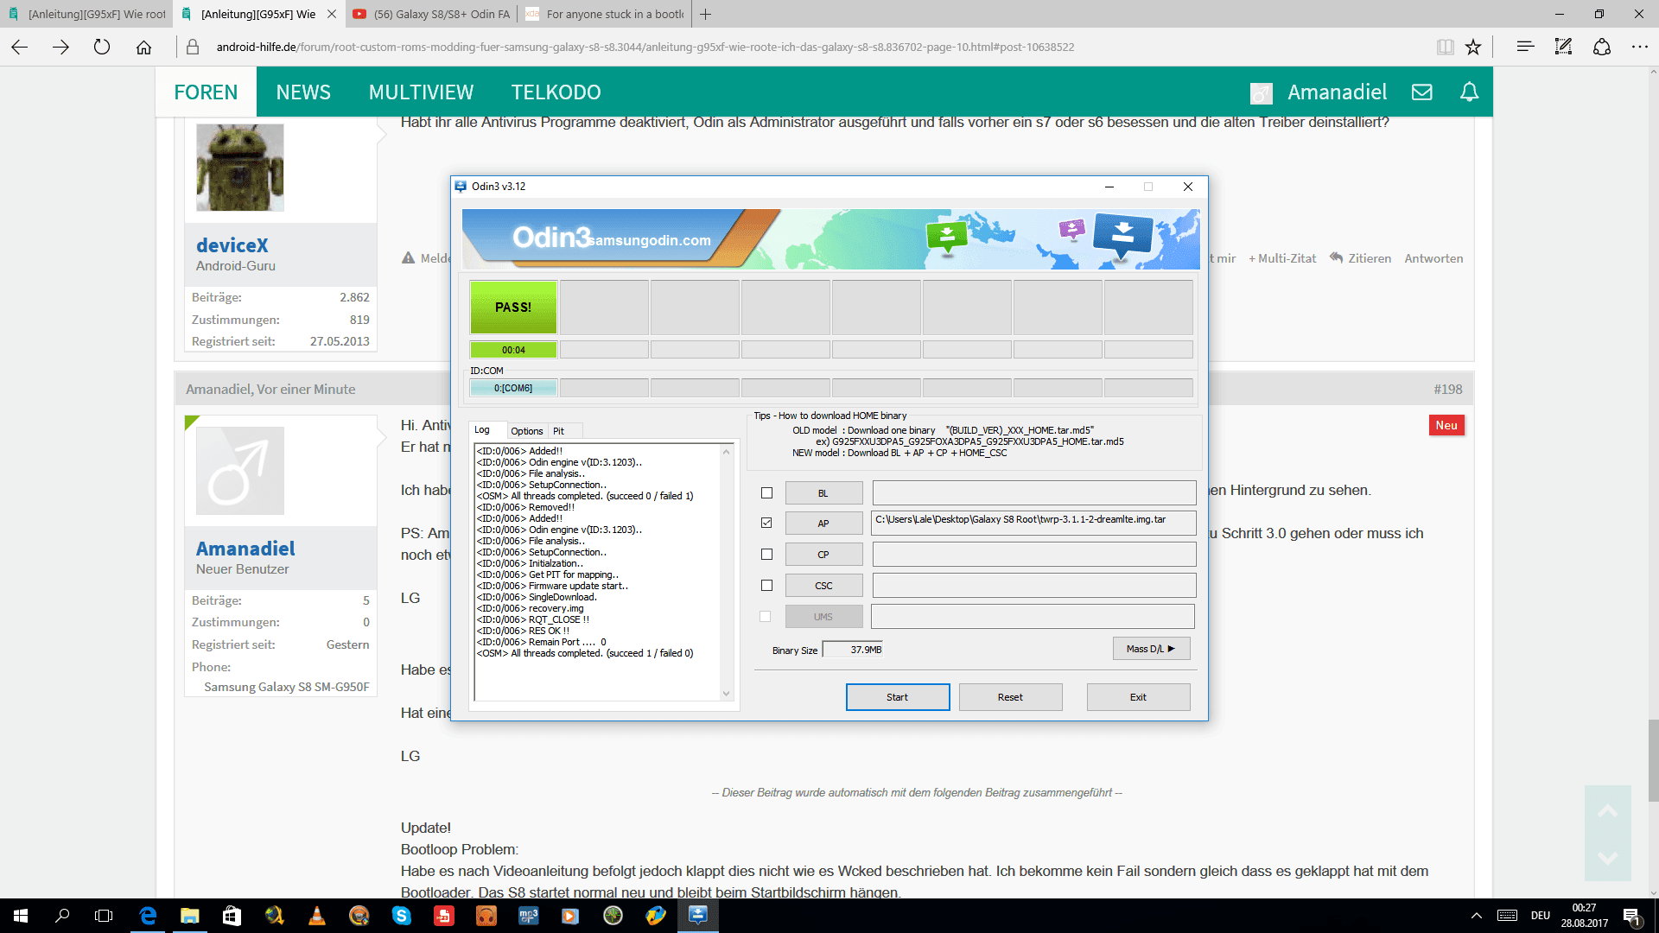This screenshot has width=1659, height=933.
Task: Click the BL file path field
Action: tap(1034, 492)
